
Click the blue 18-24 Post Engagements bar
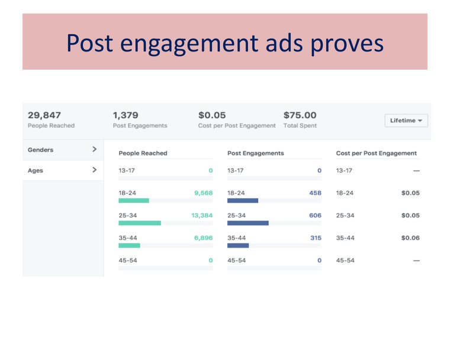click(x=243, y=200)
